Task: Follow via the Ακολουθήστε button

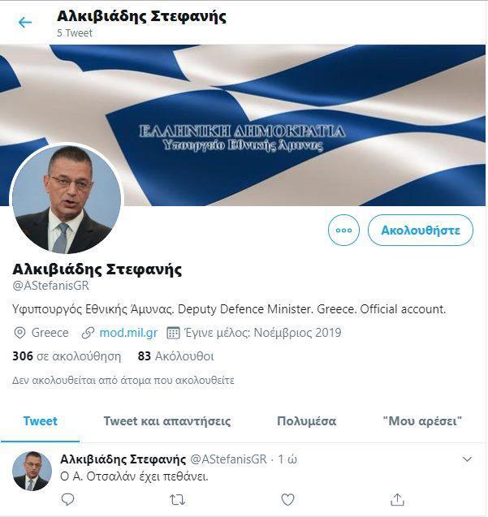Action: click(x=421, y=230)
